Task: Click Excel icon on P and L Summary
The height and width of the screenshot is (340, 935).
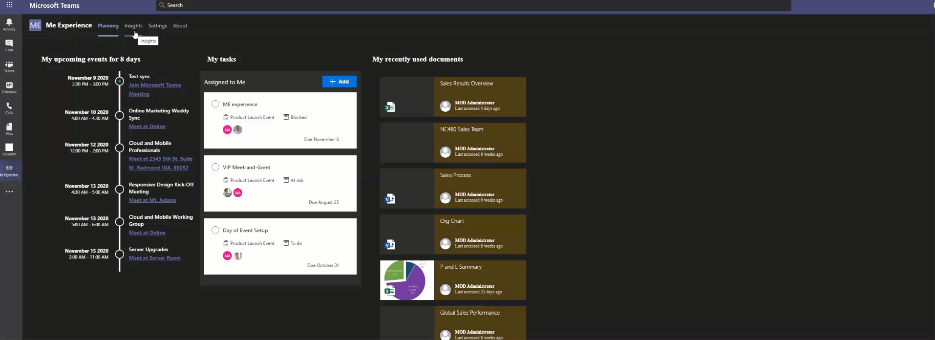Action: pyautogui.click(x=390, y=291)
